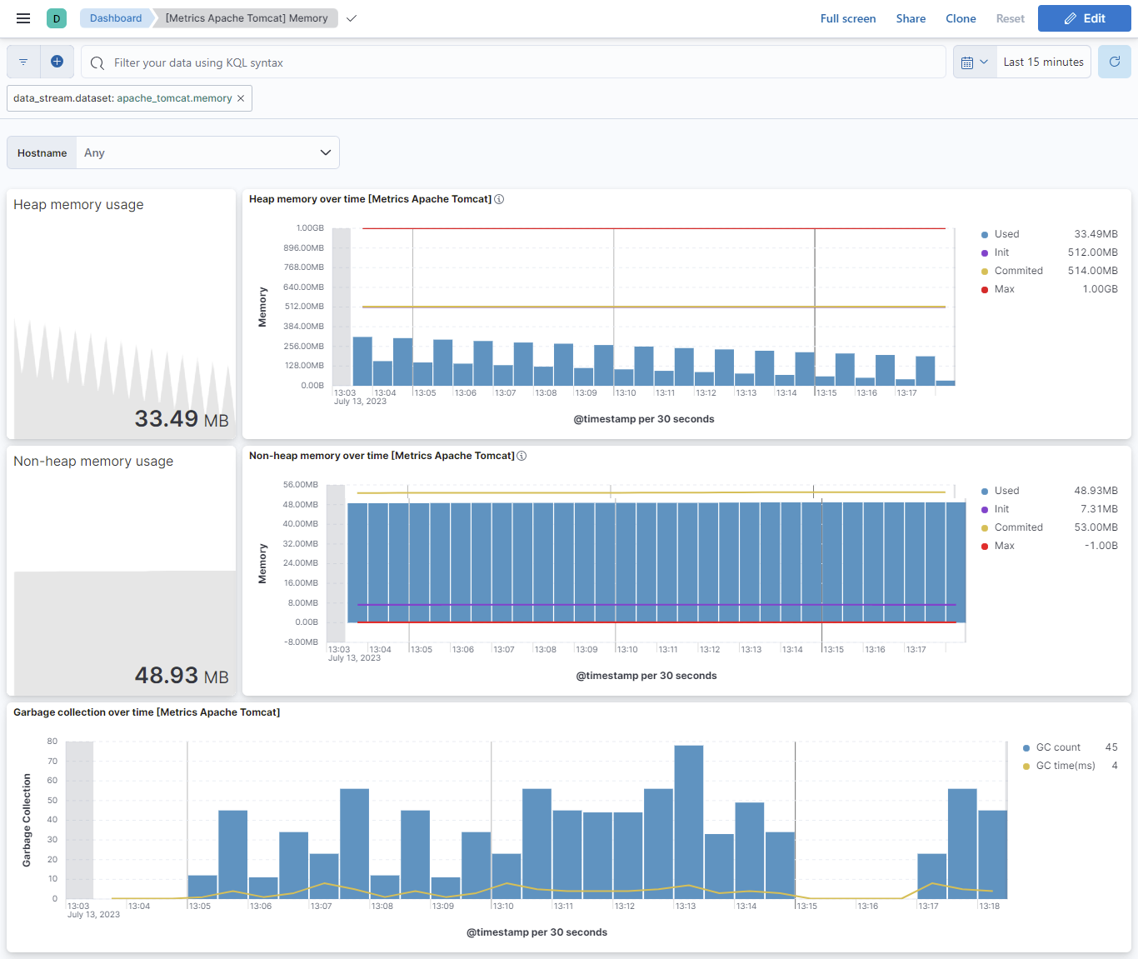Toggle GC count series in legend
The image size is (1138, 959).
pos(1057,747)
